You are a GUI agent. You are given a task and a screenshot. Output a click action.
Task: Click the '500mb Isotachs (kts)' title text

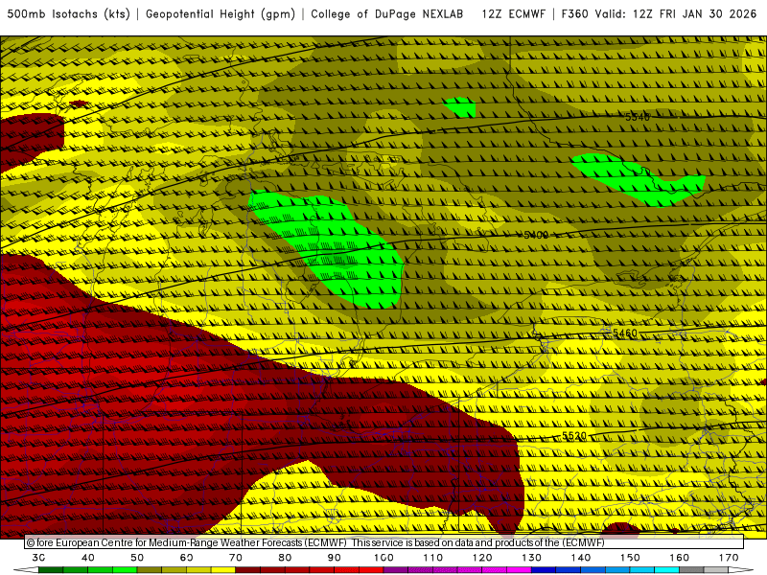(68, 14)
